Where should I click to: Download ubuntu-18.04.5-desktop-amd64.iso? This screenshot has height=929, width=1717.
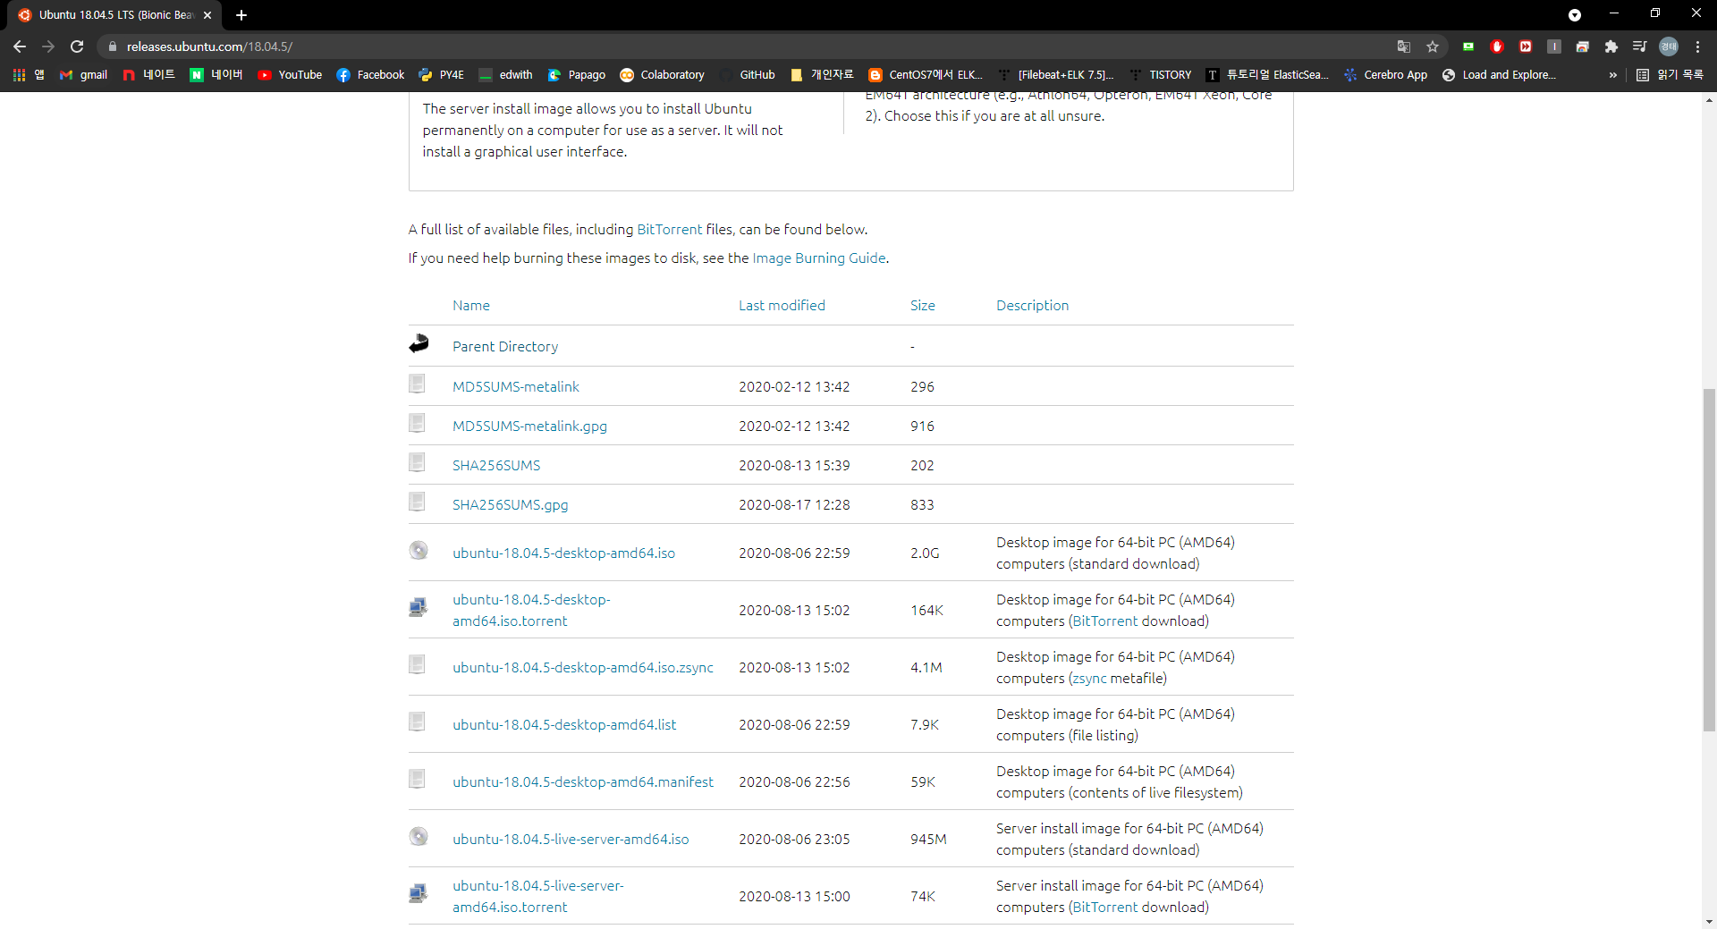click(x=563, y=553)
